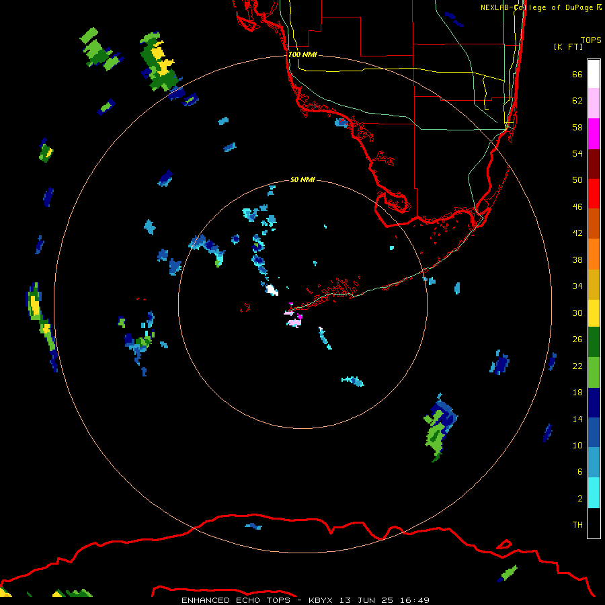Click the cyan elongated echo southeast of Key West
This screenshot has height=605, width=605.
(x=325, y=338)
